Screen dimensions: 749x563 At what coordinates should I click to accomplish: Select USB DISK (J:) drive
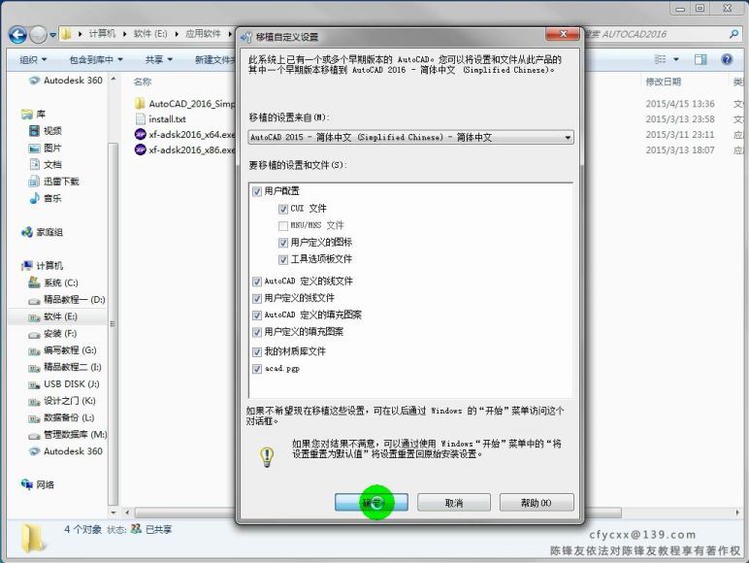tap(71, 384)
